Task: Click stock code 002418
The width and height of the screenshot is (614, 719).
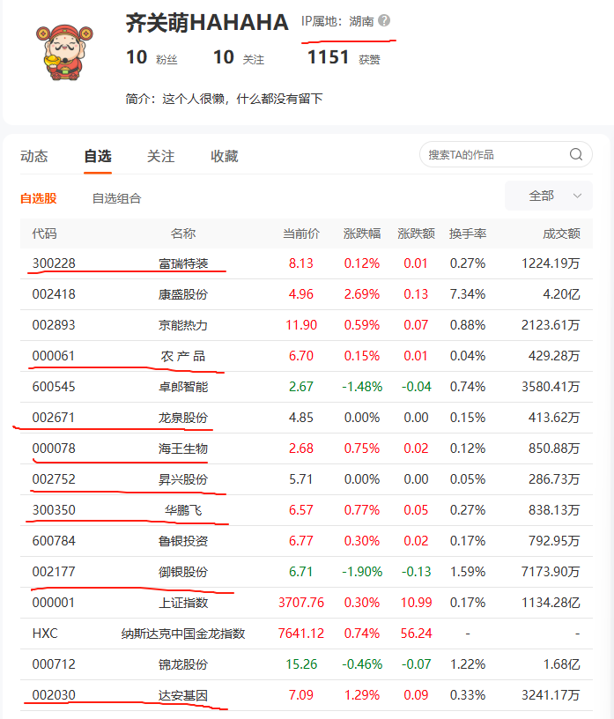Action: (54, 294)
